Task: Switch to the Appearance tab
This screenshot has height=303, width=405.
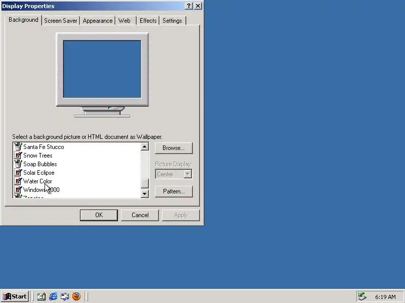Action: [x=98, y=21]
